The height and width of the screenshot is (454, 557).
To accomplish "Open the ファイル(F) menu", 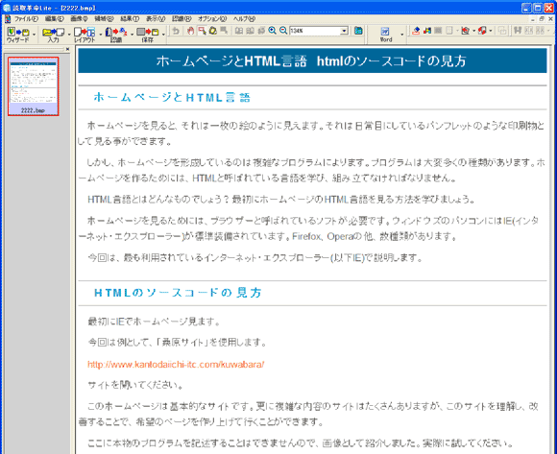I will pyautogui.click(x=26, y=19).
